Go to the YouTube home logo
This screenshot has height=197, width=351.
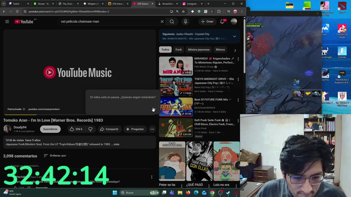point(24,22)
